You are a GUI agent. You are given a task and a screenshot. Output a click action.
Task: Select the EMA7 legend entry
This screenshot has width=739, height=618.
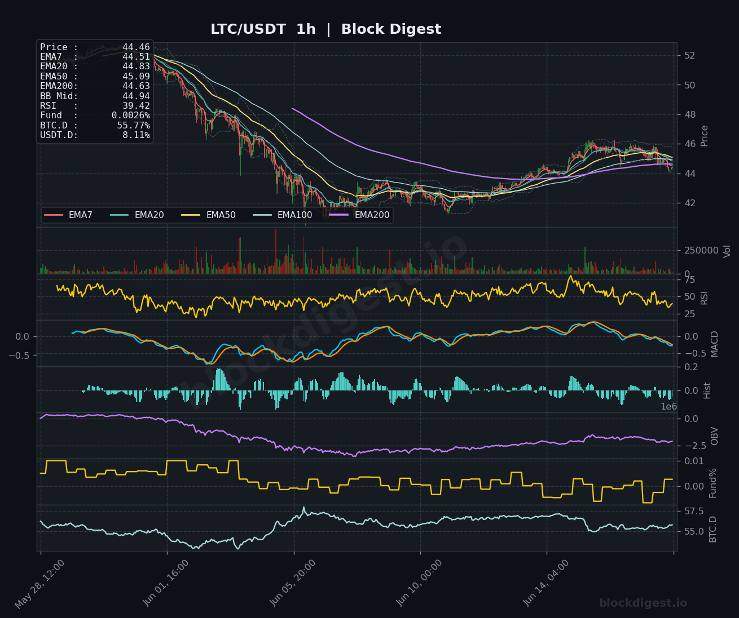[x=68, y=215]
